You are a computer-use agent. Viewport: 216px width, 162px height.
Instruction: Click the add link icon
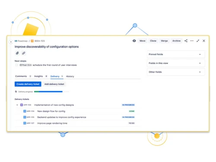24,53
